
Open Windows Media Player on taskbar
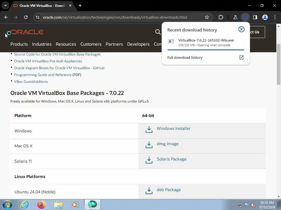coord(75,205)
